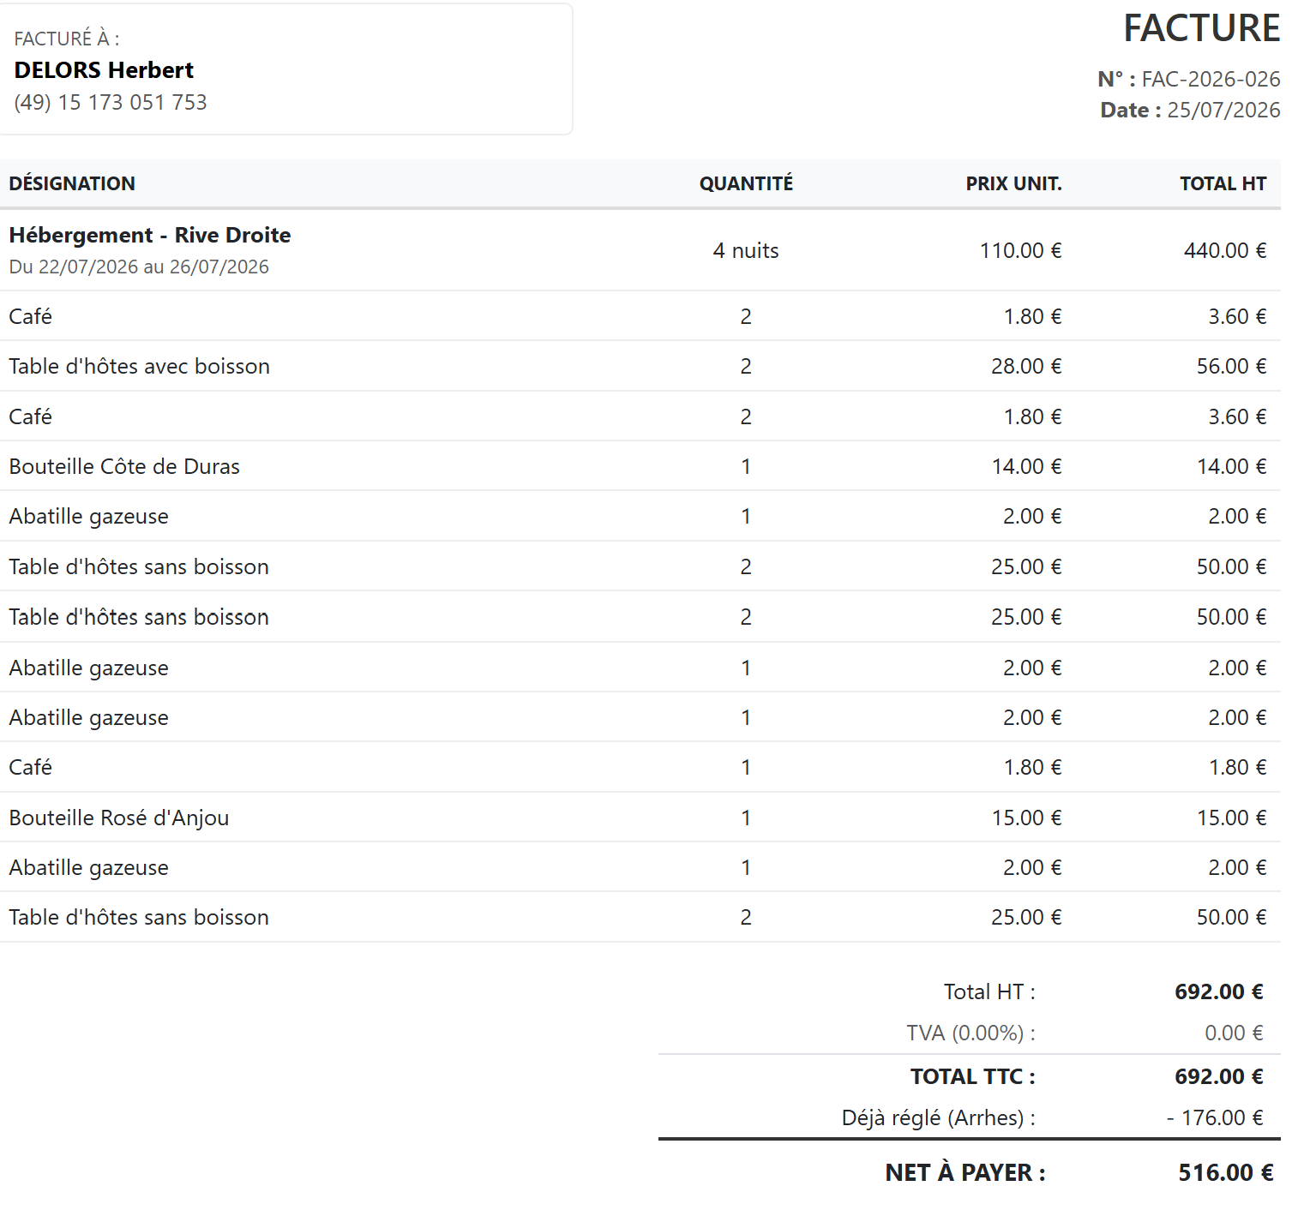Image resolution: width=1298 pixels, height=1222 pixels.
Task: Click the invoice date 25/07/2026
Action: [x=1223, y=110]
